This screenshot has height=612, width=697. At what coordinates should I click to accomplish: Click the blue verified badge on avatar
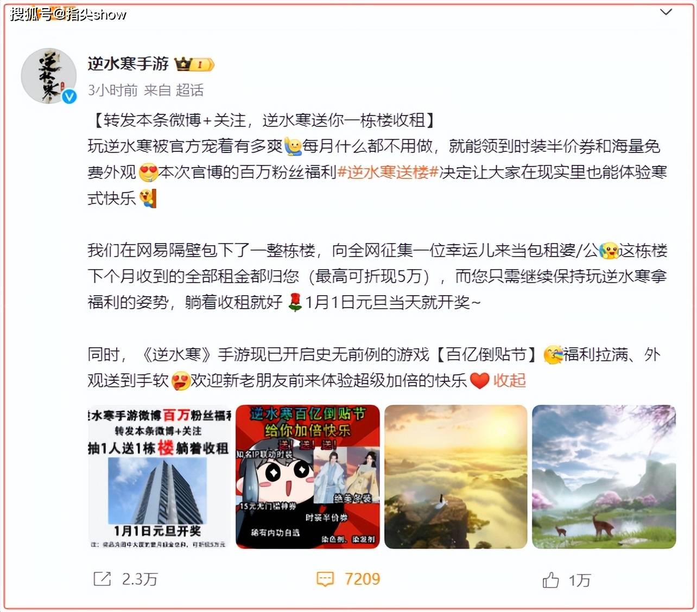pyautogui.click(x=69, y=97)
